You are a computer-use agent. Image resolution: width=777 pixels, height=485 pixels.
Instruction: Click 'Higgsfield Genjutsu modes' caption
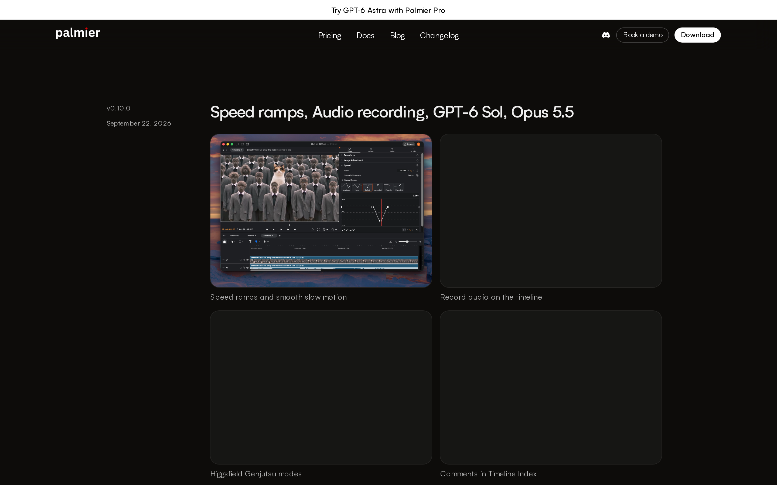point(256,474)
